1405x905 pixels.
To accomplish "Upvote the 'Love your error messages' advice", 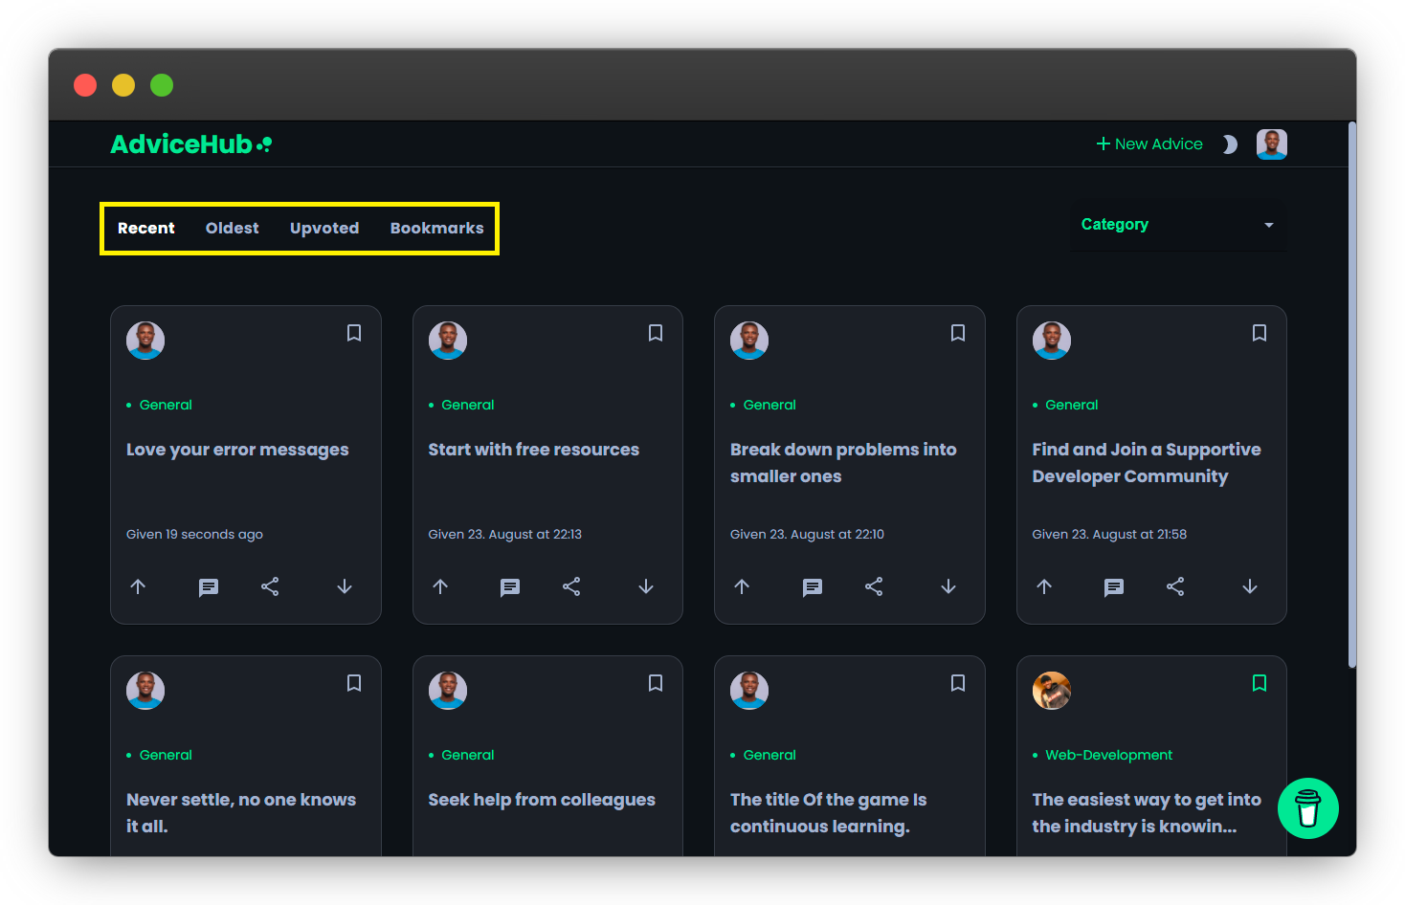I will [138, 586].
